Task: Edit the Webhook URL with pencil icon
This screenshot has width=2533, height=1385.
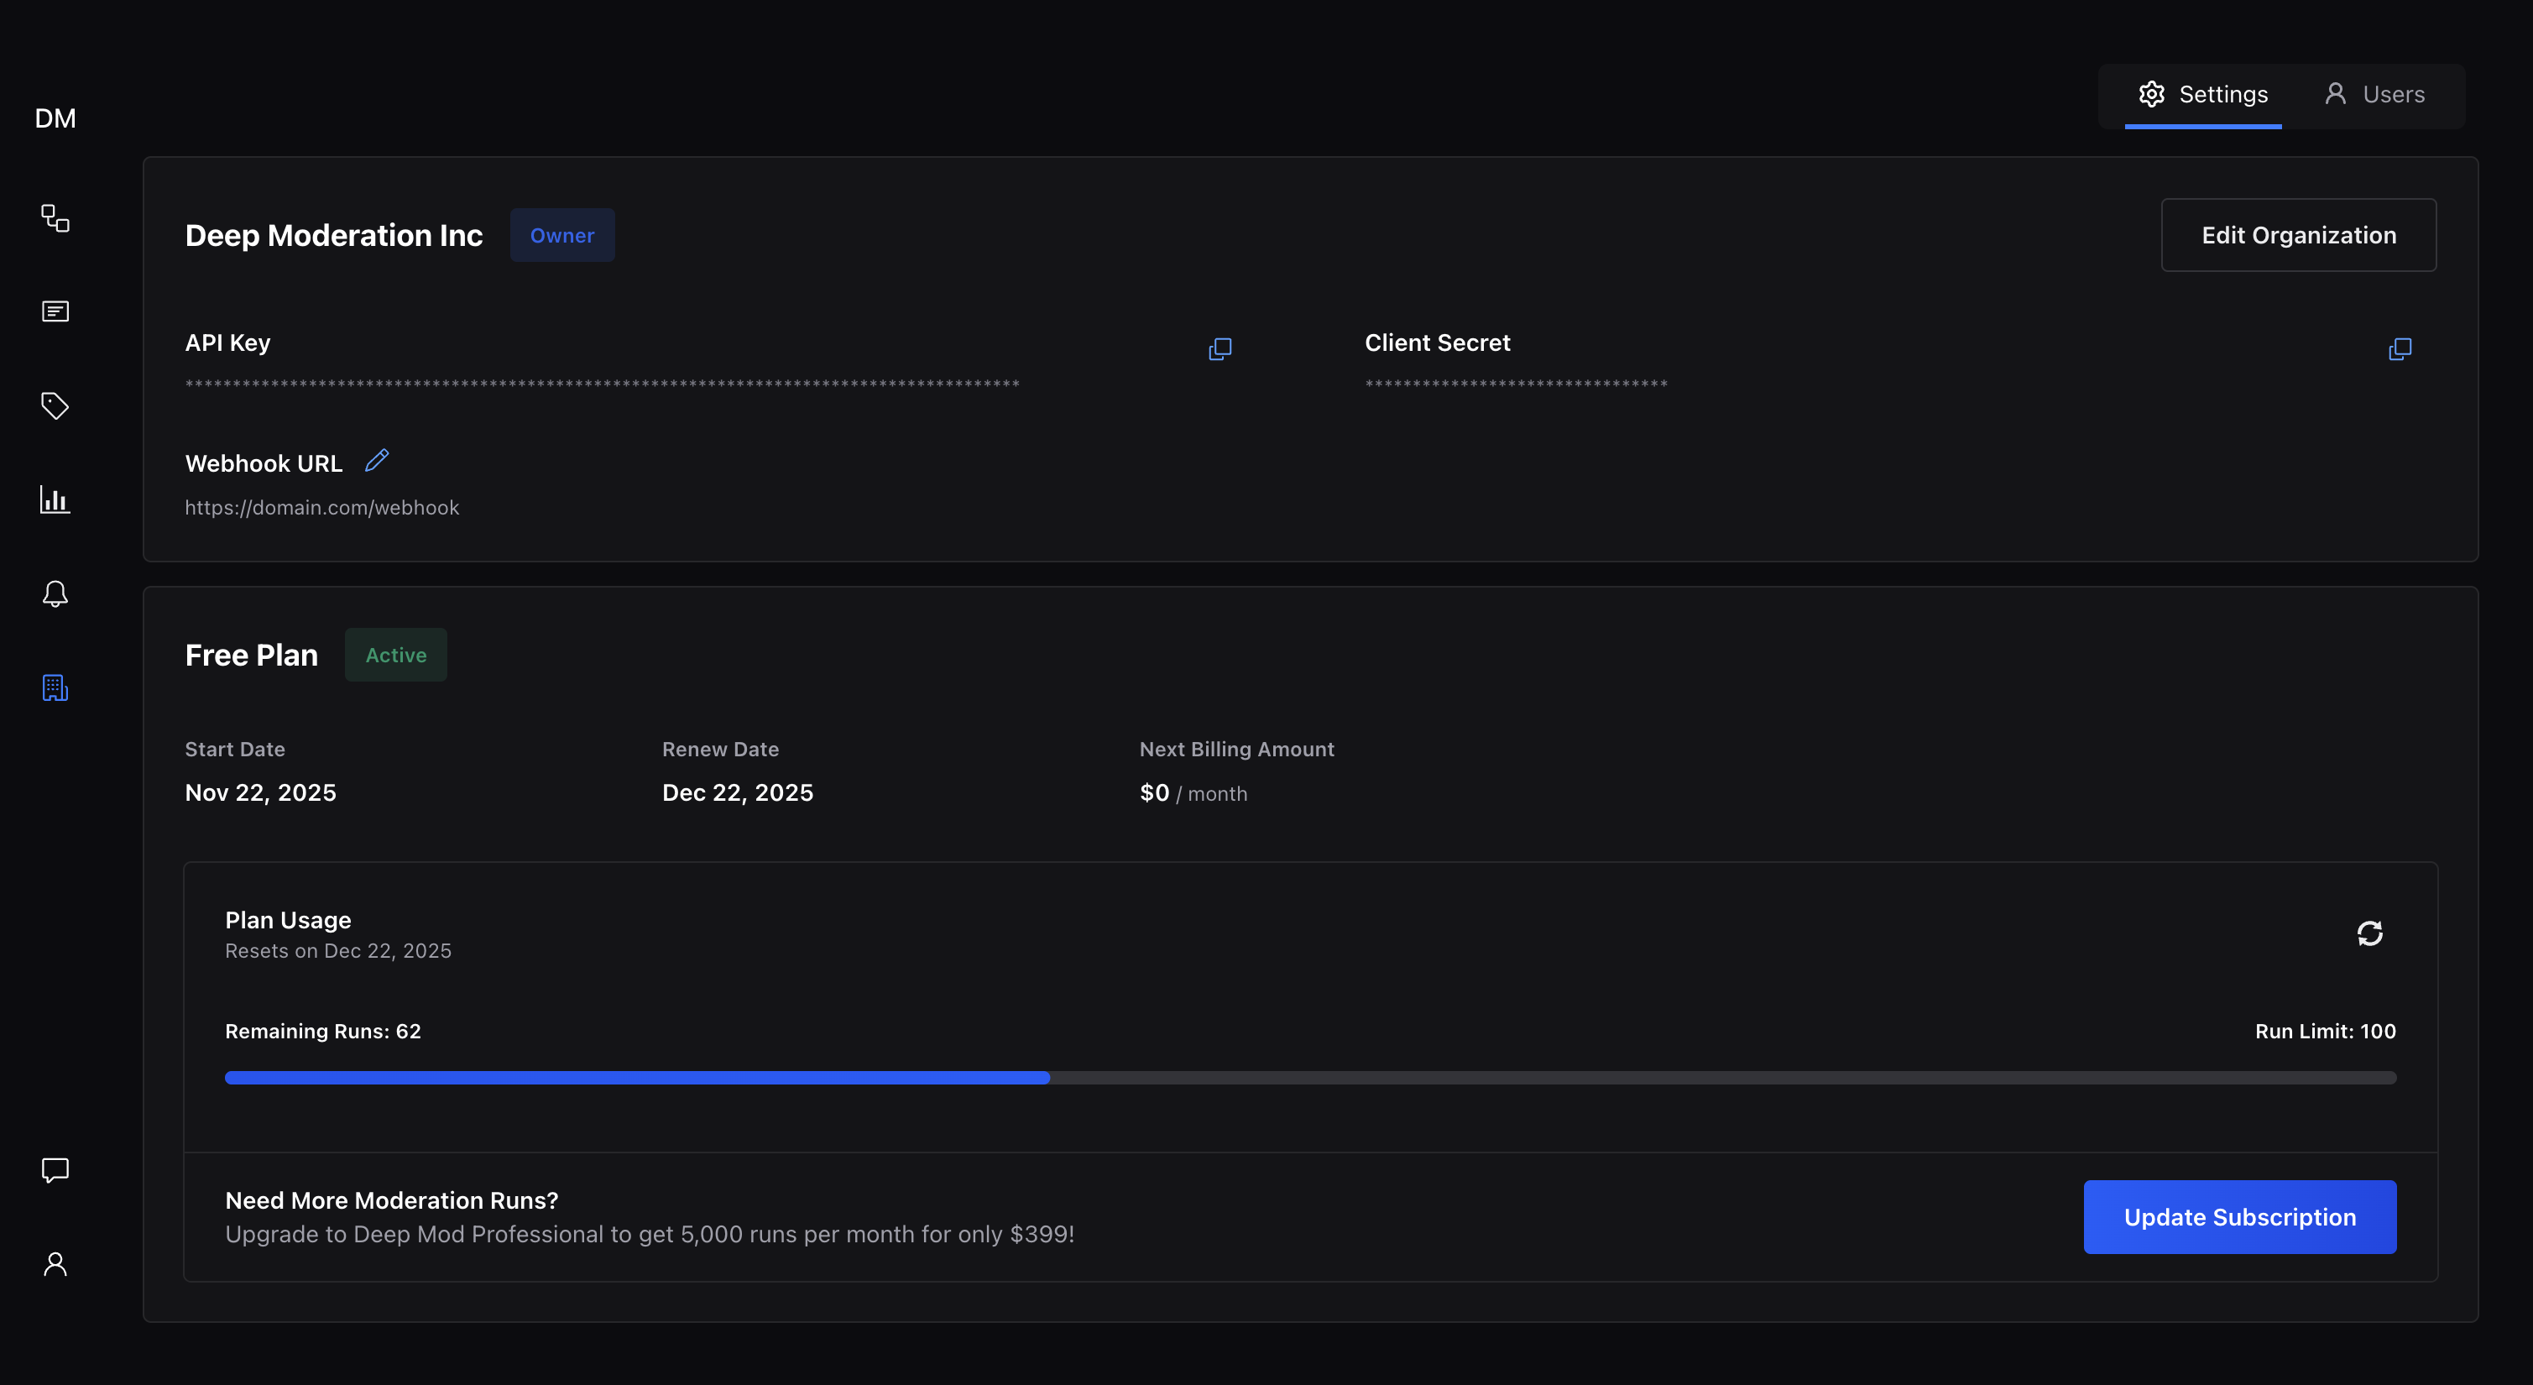Action: click(377, 460)
